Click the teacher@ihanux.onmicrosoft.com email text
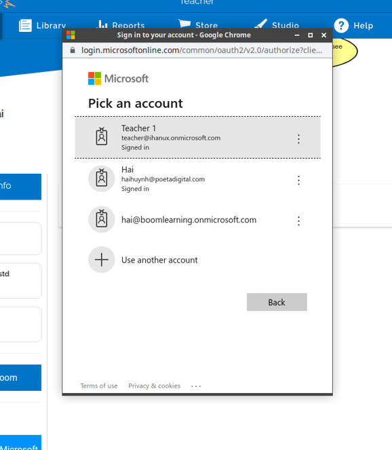 coord(171,138)
